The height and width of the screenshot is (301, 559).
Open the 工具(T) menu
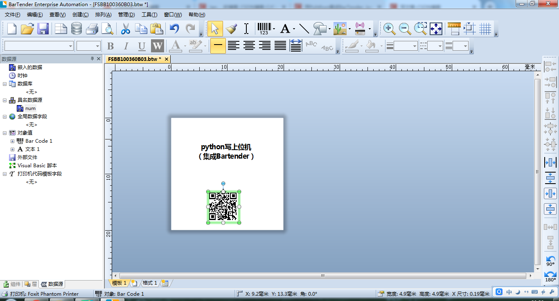coord(149,14)
